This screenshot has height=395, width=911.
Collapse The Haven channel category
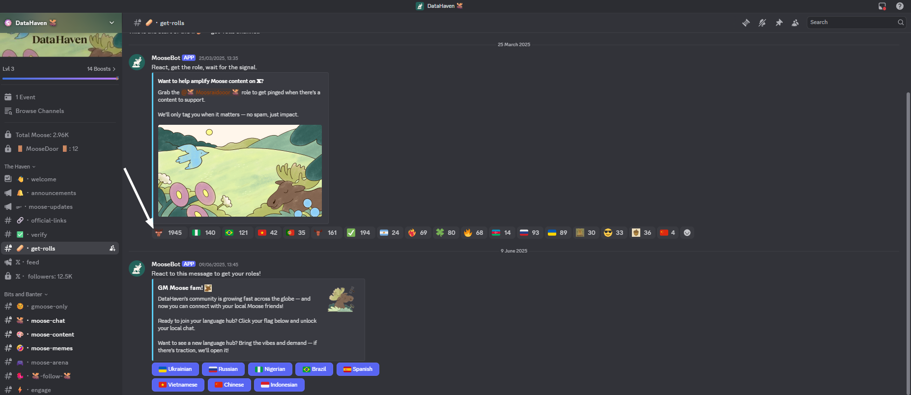[20, 167]
